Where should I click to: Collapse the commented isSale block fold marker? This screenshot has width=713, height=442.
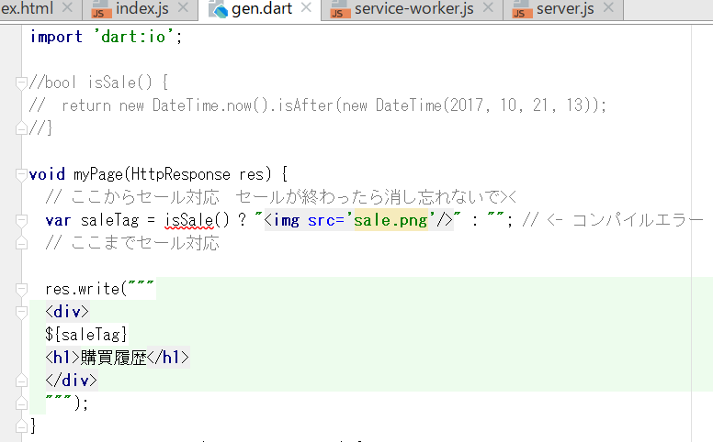21,83
